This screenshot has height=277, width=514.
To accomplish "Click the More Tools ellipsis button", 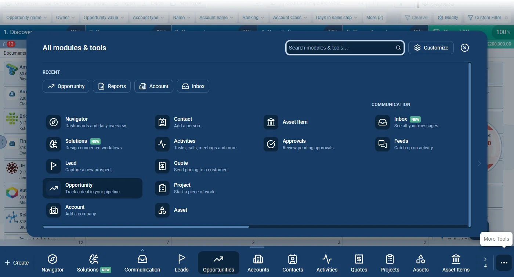I will 504,262.
